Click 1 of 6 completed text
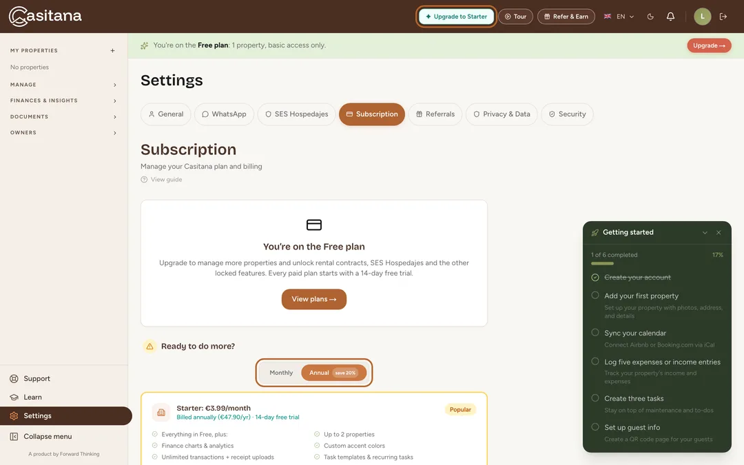The height and width of the screenshot is (465, 744). click(614, 255)
